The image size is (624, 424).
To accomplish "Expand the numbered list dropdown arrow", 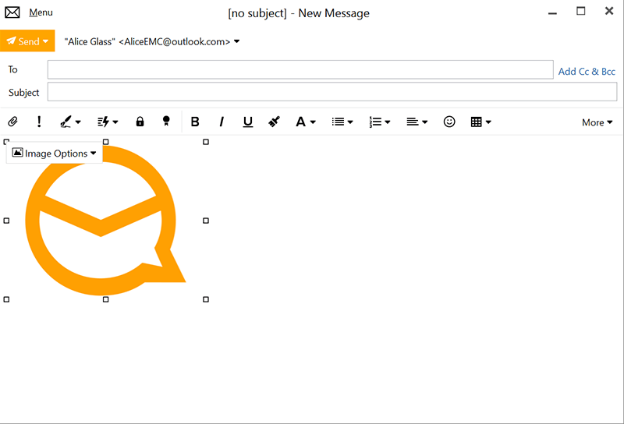I will (x=388, y=122).
